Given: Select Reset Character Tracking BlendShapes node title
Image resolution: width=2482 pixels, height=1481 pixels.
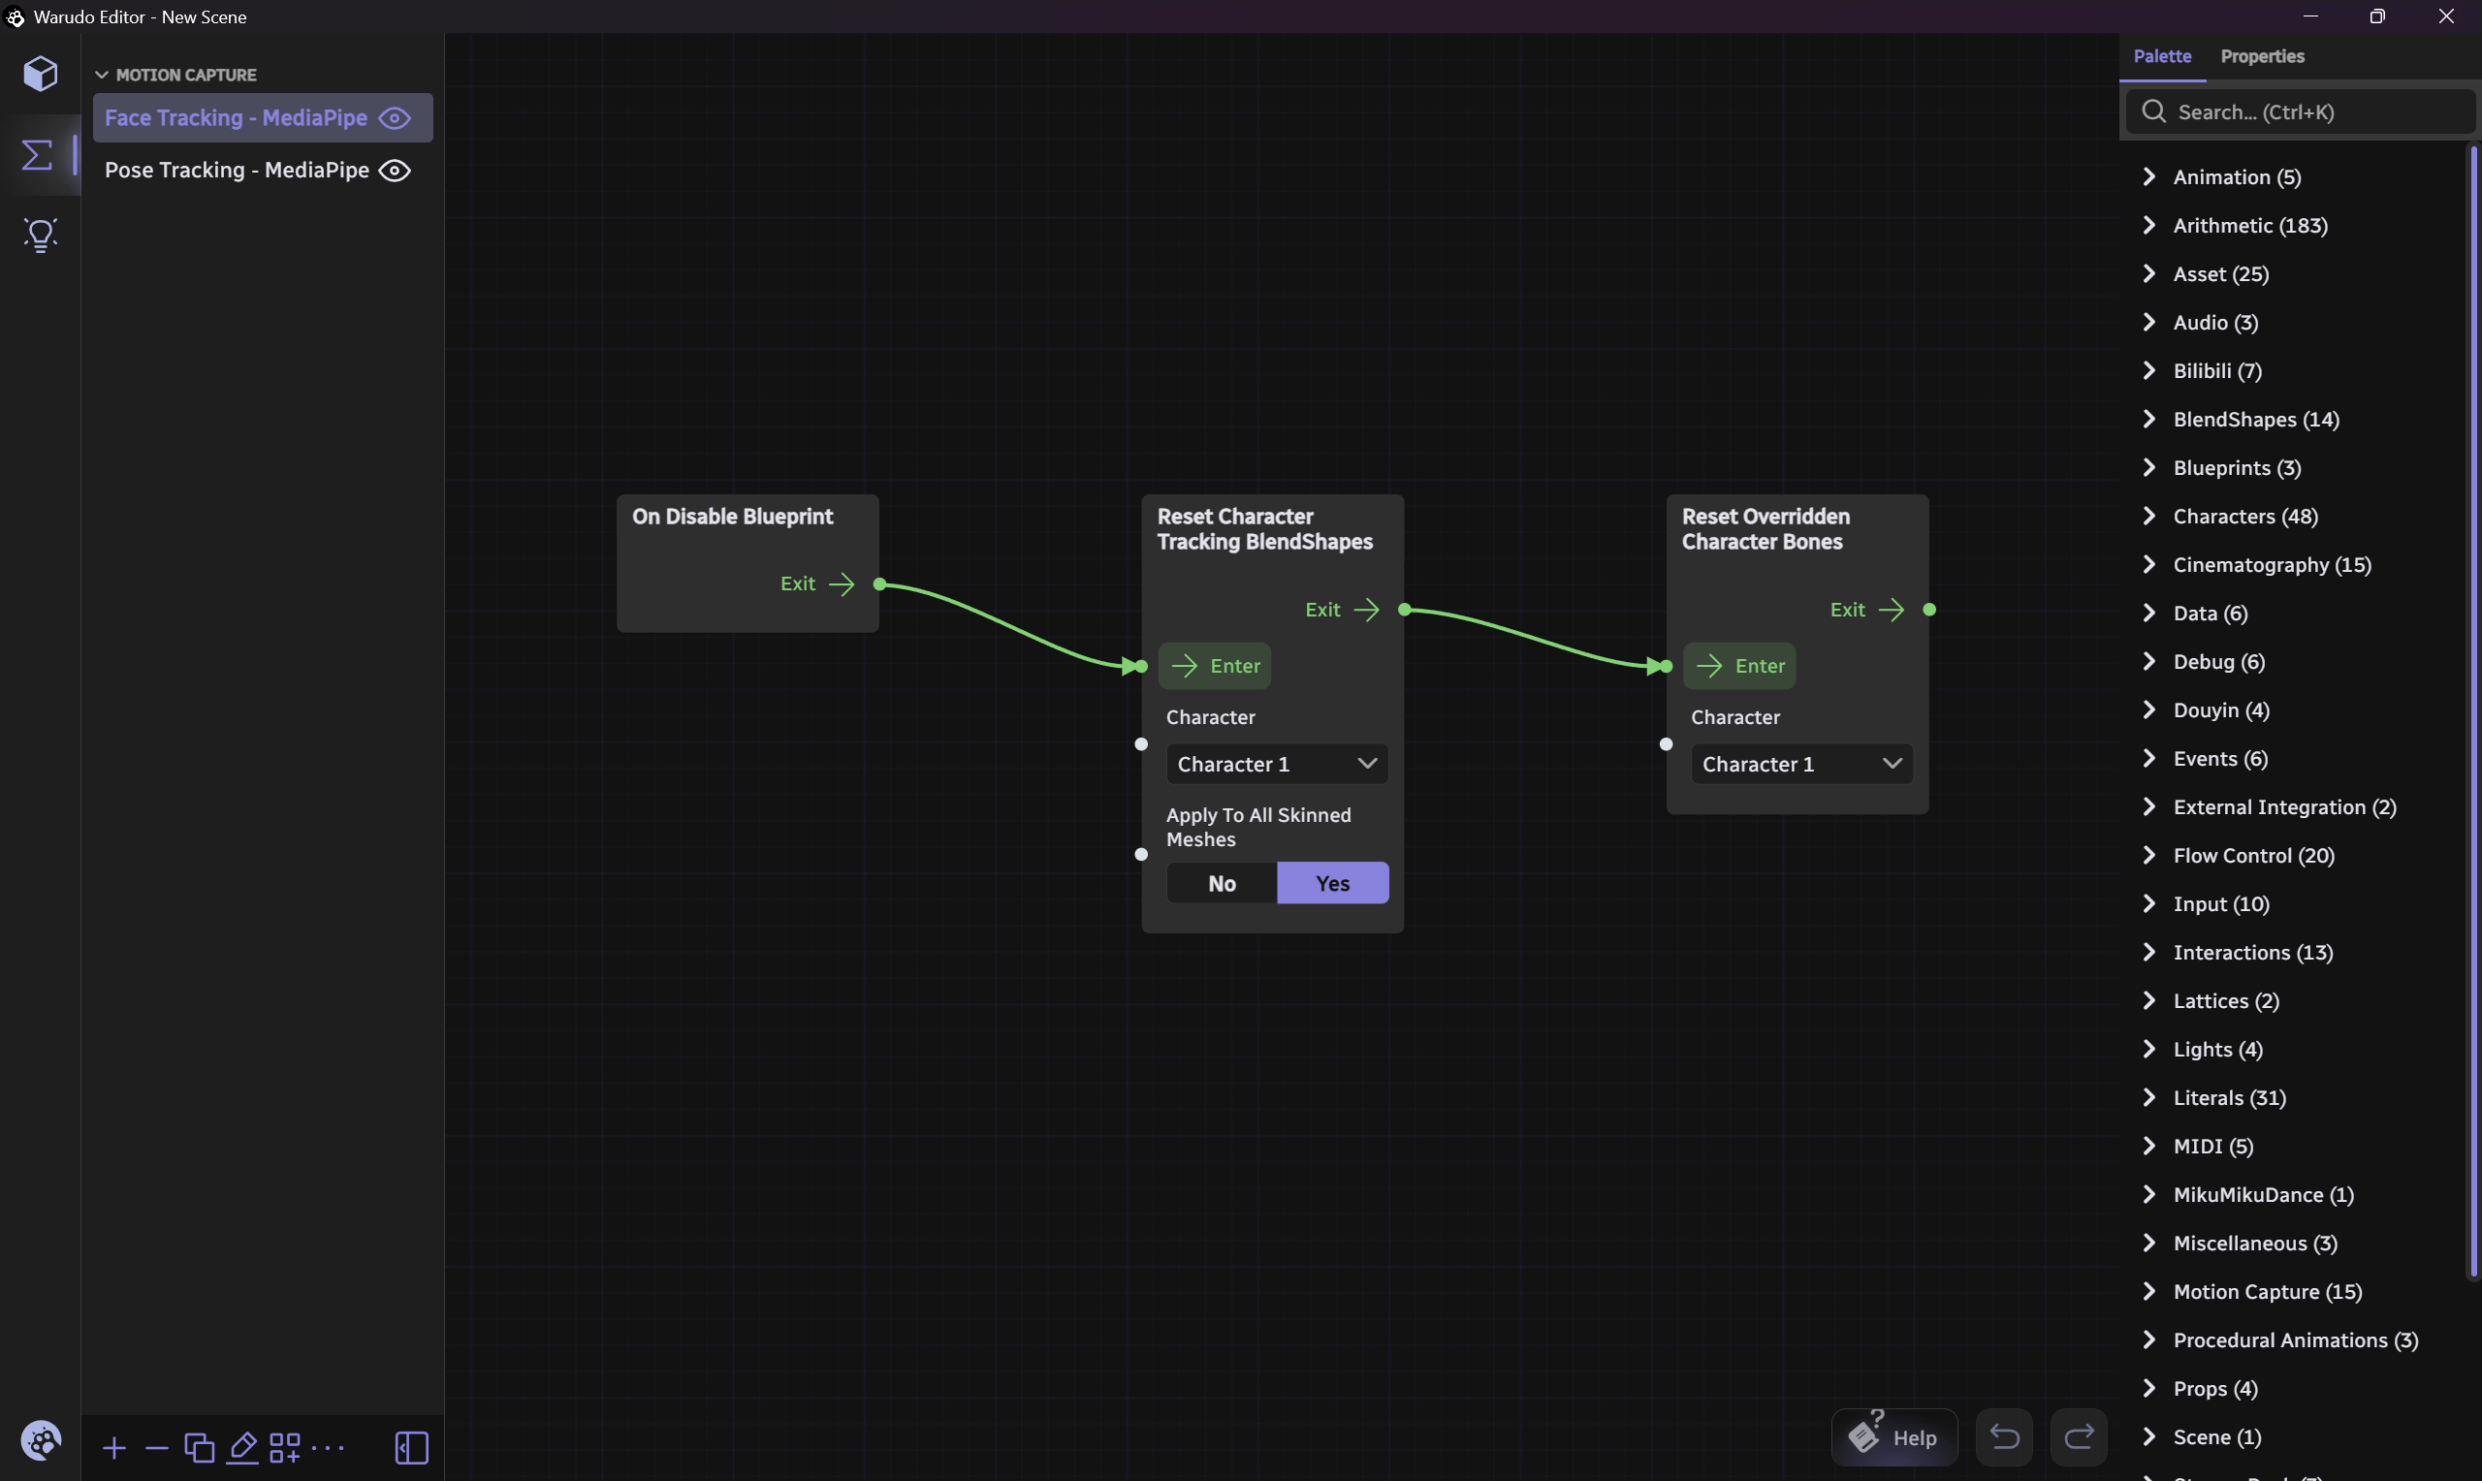Looking at the screenshot, I should coord(1264,529).
